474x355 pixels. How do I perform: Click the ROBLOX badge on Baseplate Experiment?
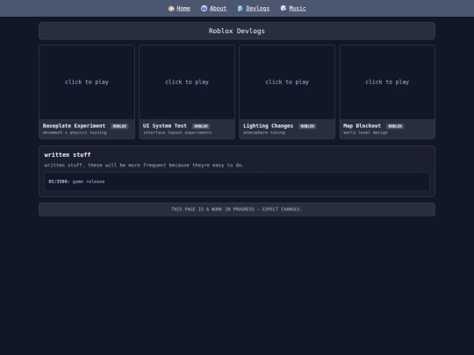click(x=119, y=126)
